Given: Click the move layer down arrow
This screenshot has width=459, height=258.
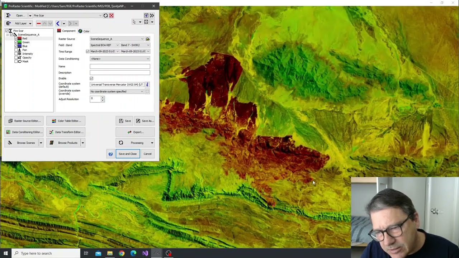Looking at the screenshot, I should 50,23.
